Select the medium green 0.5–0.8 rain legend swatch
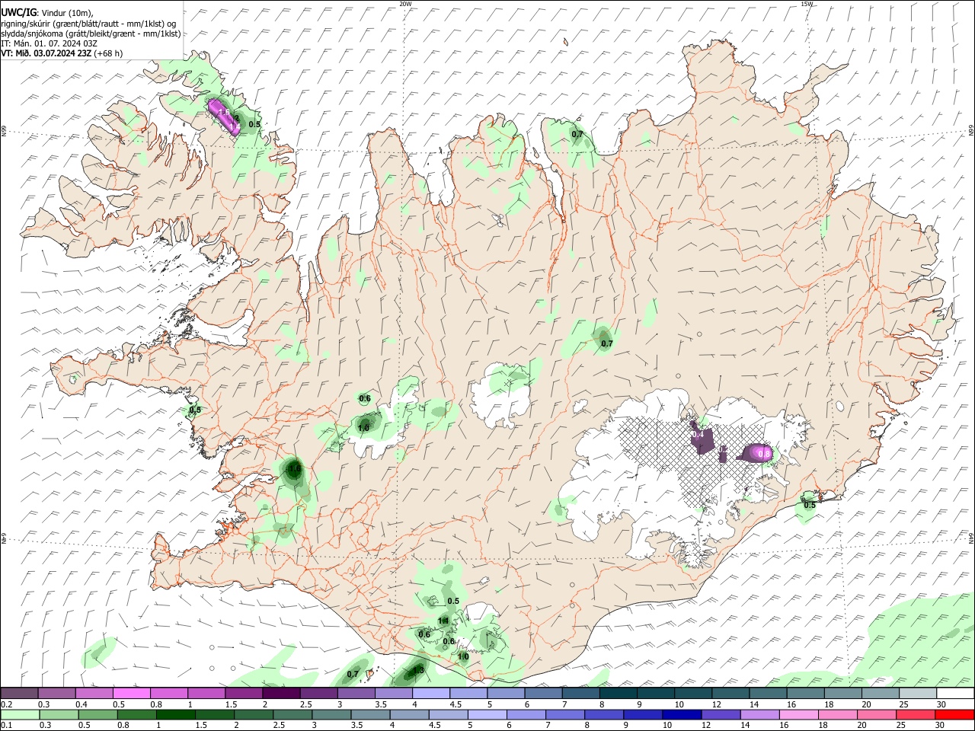 tap(98, 714)
